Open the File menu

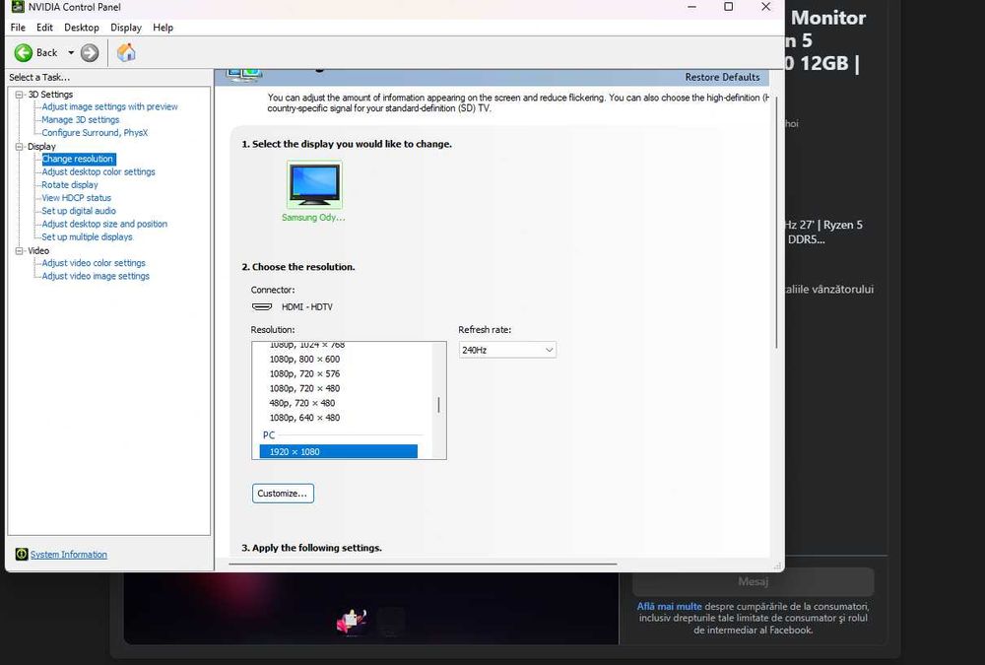click(18, 28)
